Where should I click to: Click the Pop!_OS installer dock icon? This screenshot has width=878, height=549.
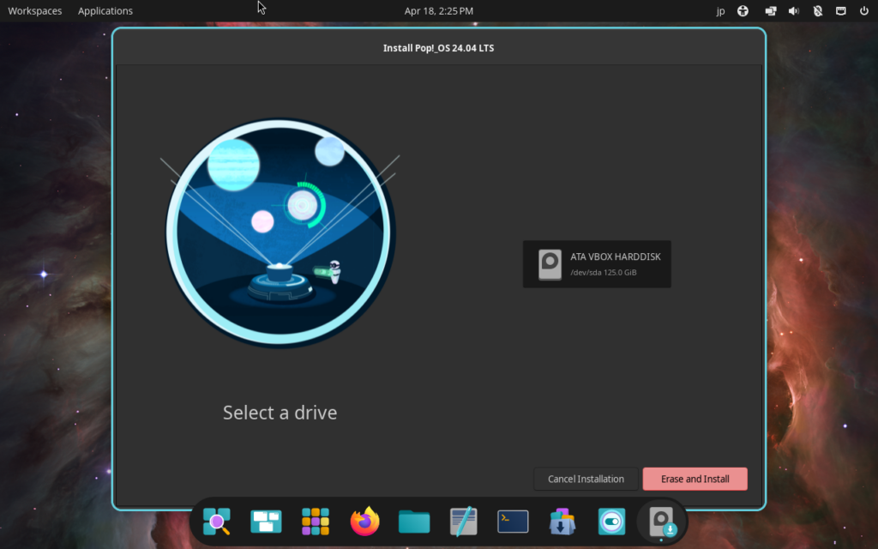[x=662, y=521]
